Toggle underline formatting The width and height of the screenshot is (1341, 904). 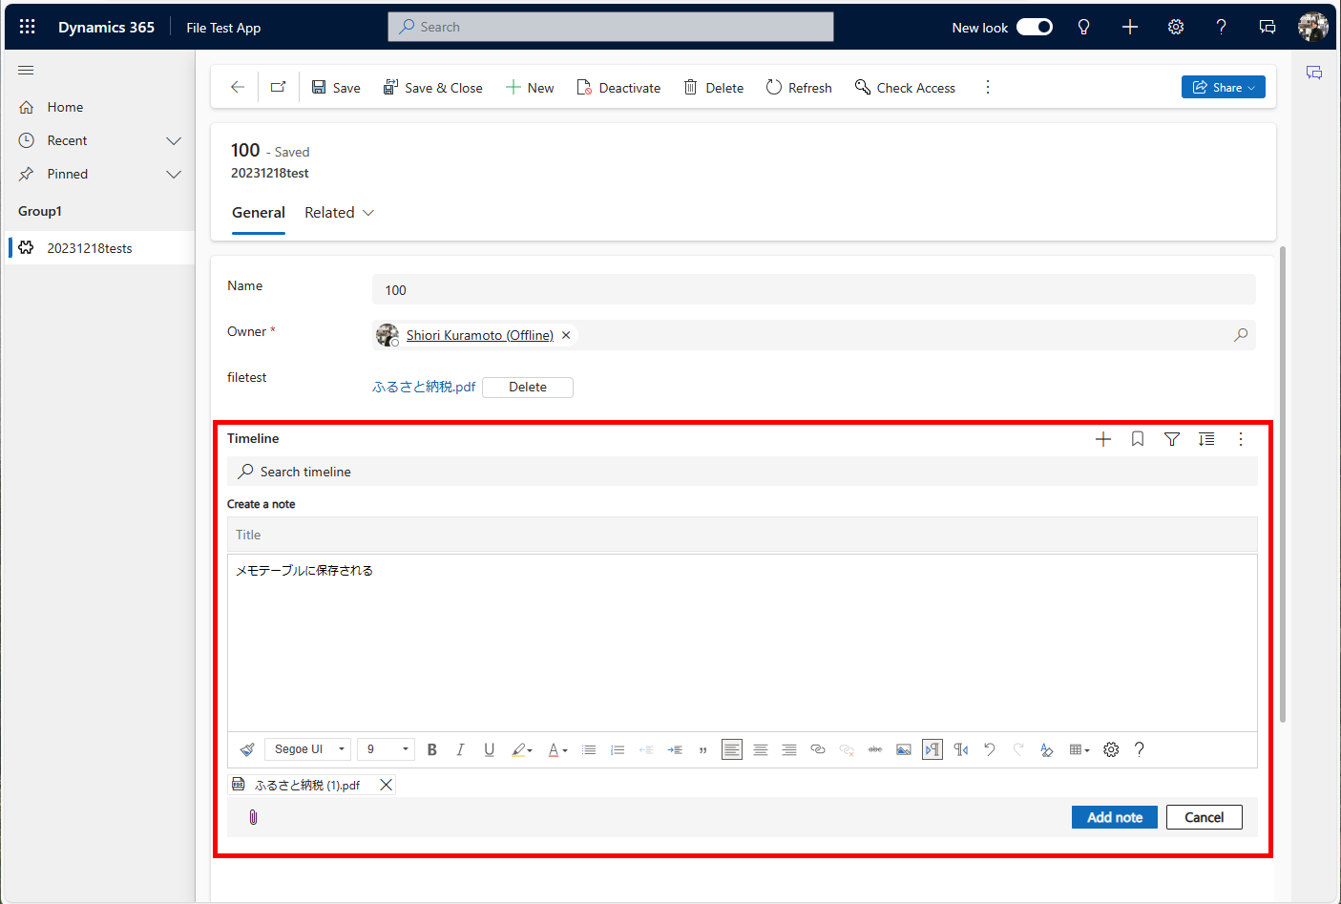point(489,749)
